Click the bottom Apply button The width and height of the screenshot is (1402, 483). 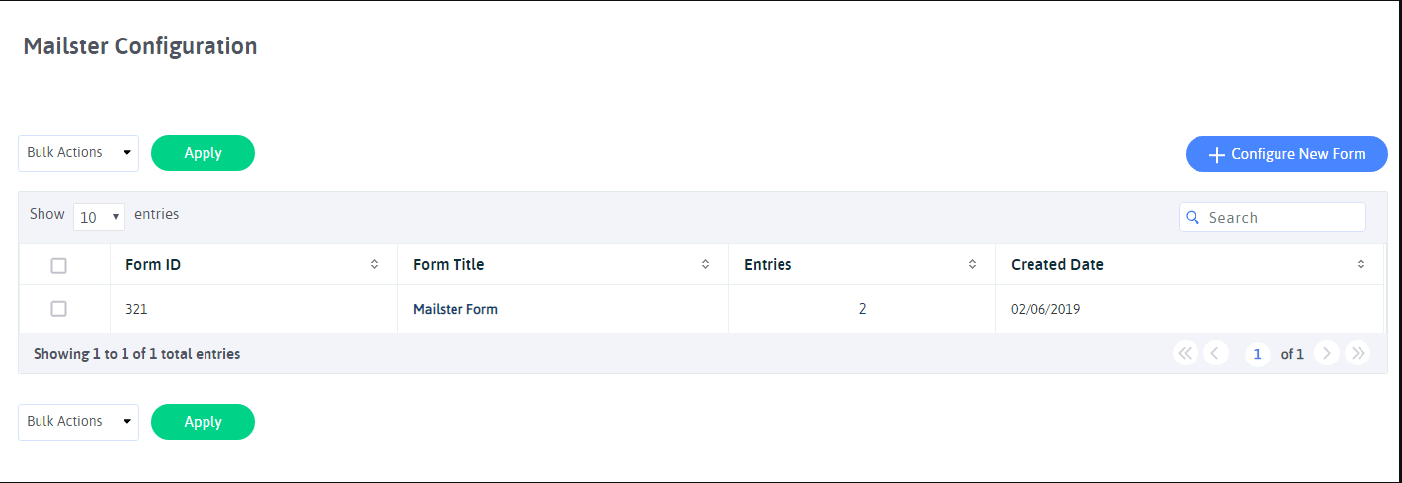click(x=203, y=422)
